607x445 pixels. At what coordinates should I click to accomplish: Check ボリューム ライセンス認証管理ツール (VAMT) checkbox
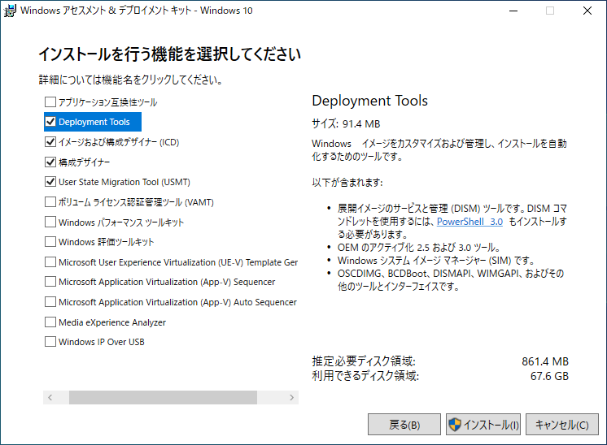pos(50,201)
